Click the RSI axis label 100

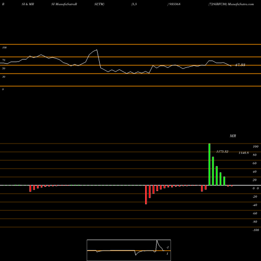click(x=4, y=48)
